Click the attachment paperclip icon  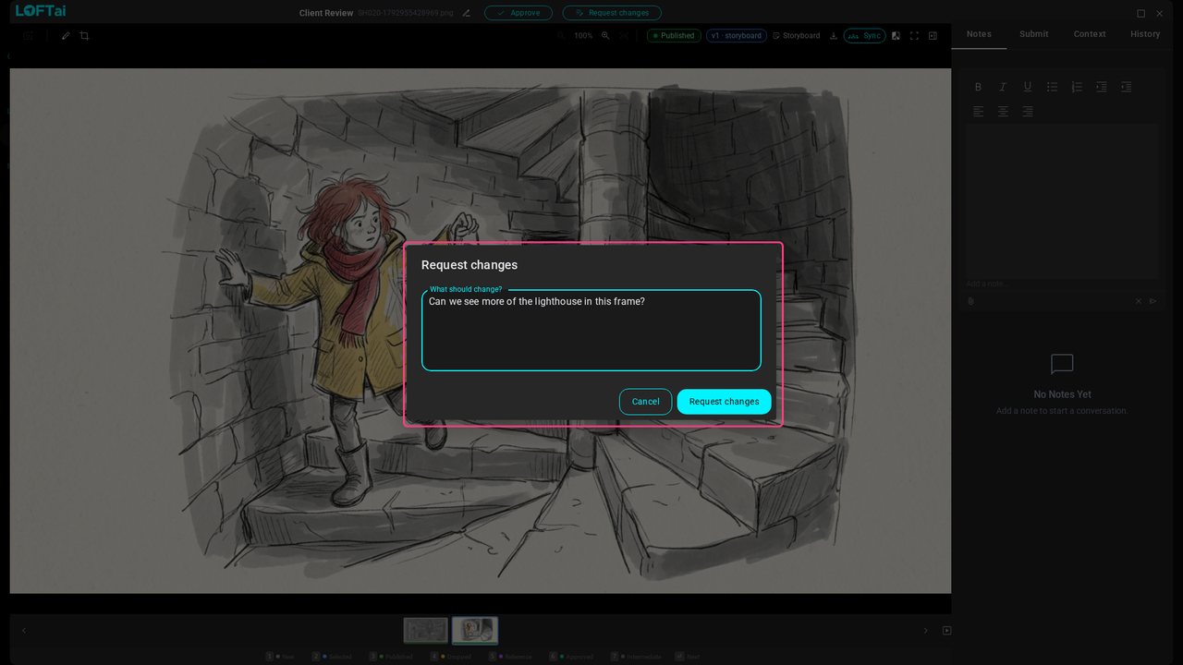(971, 301)
